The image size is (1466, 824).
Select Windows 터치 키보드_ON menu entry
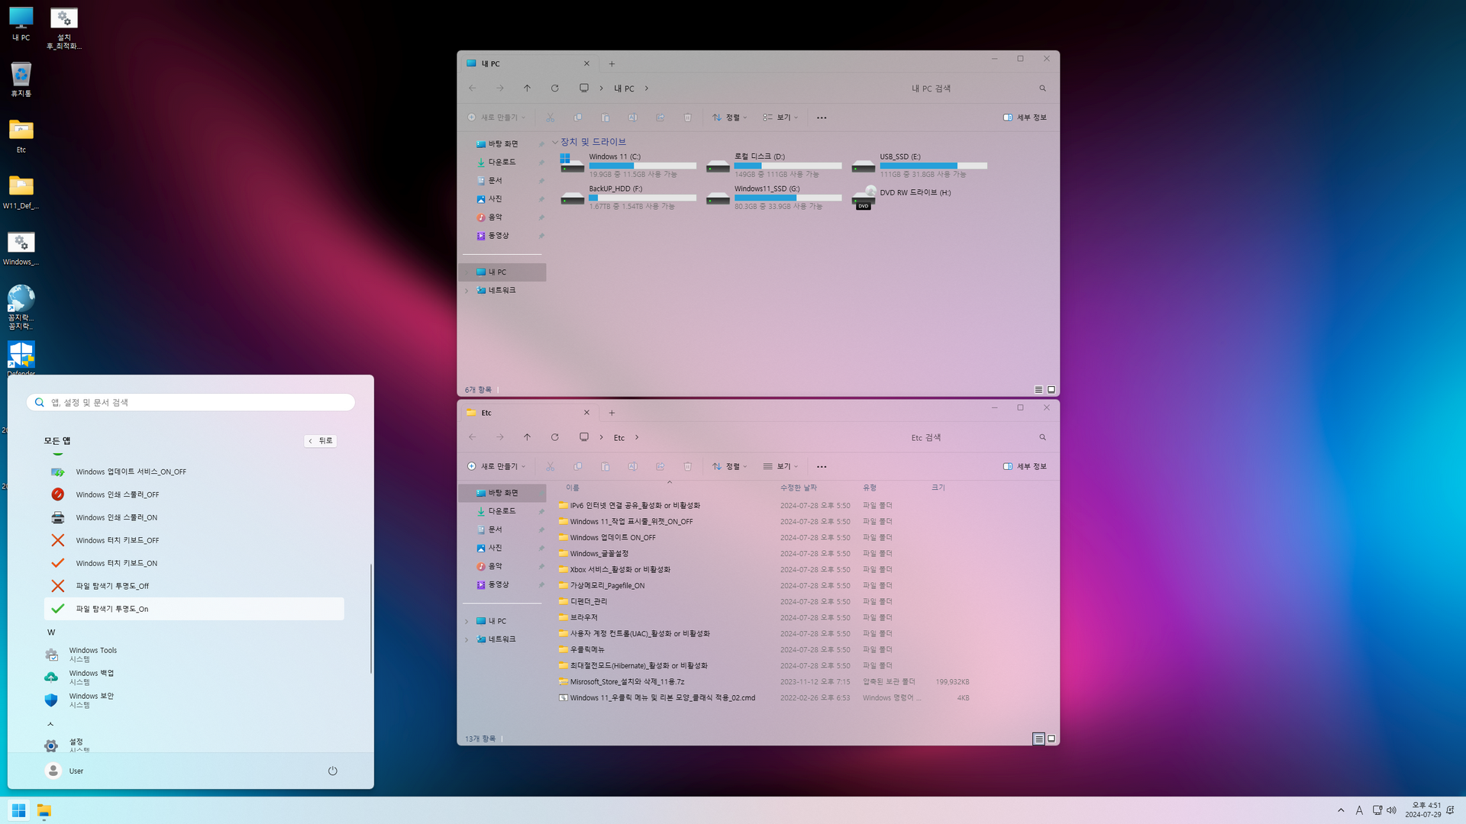click(116, 563)
